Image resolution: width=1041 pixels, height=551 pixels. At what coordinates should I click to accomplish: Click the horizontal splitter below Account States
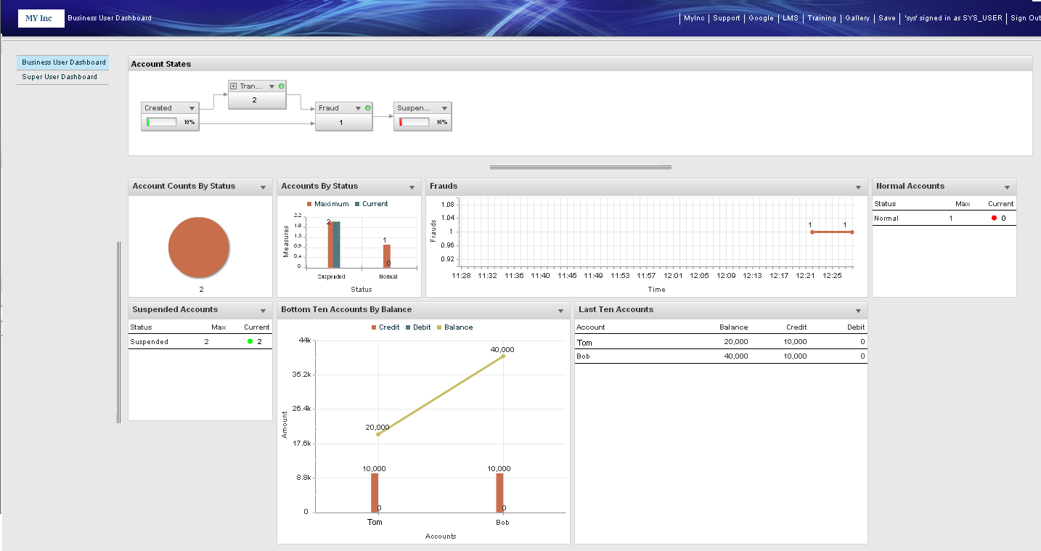click(x=580, y=168)
